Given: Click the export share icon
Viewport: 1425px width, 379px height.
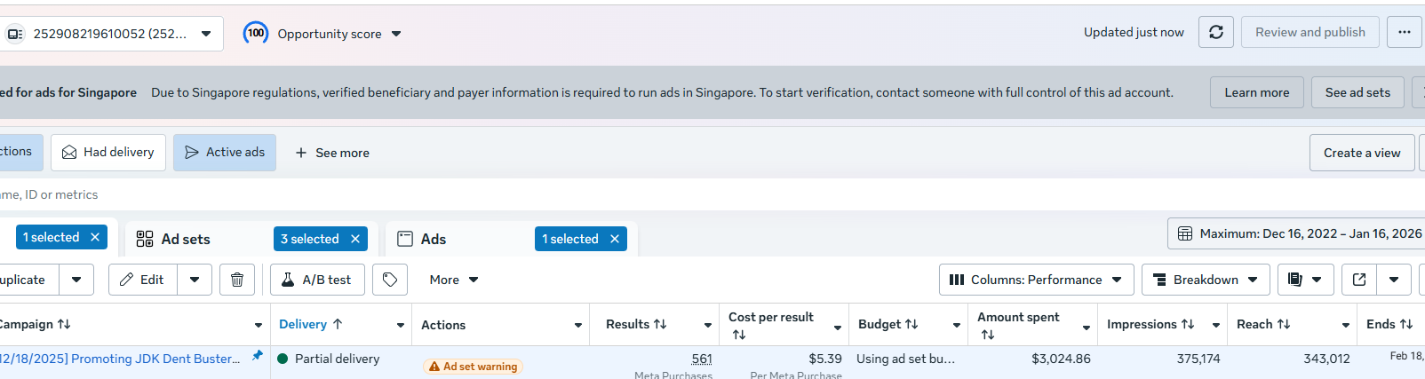Looking at the screenshot, I should 1358,280.
